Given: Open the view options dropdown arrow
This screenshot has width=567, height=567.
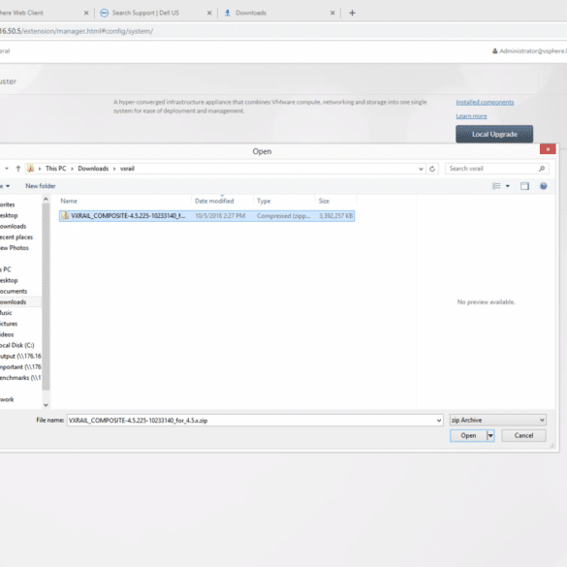Looking at the screenshot, I should pyautogui.click(x=508, y=186).
